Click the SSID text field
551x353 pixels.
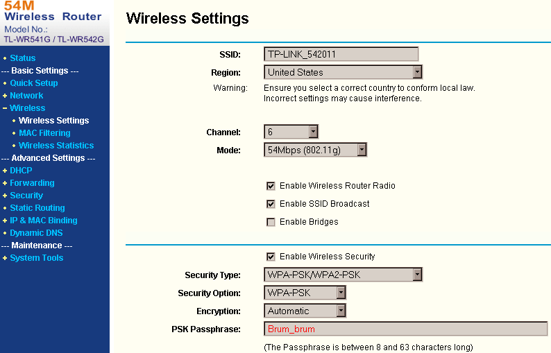pyautogui.click(x=341, y=54)
